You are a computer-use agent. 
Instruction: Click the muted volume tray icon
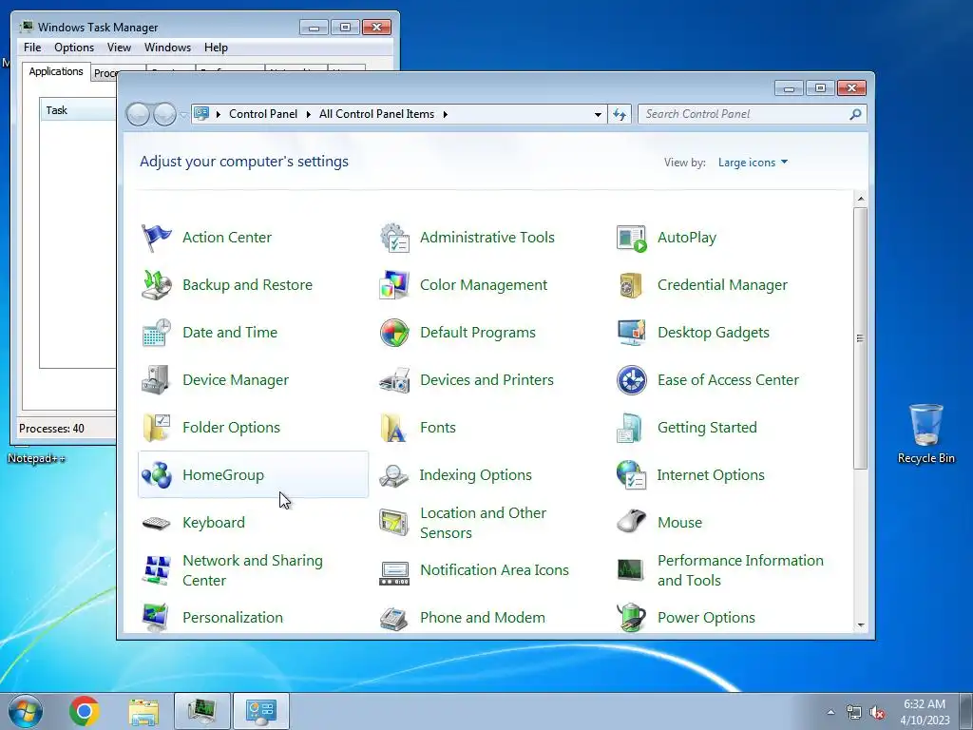(877, 713)
